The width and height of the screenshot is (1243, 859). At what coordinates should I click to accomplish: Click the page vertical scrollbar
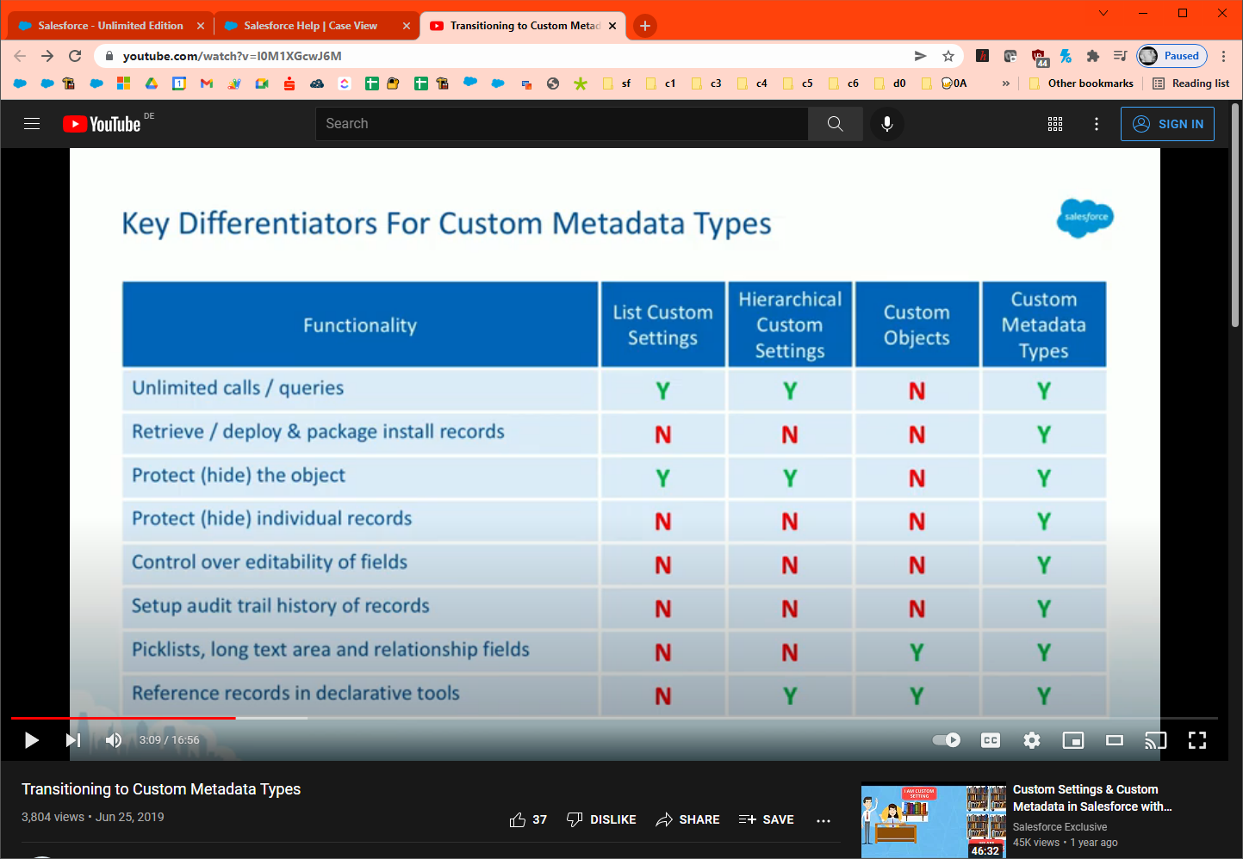[x=1235, y=215]
